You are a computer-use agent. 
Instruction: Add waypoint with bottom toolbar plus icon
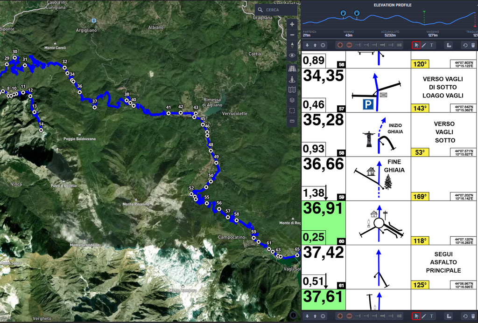(x=340, y=316)
